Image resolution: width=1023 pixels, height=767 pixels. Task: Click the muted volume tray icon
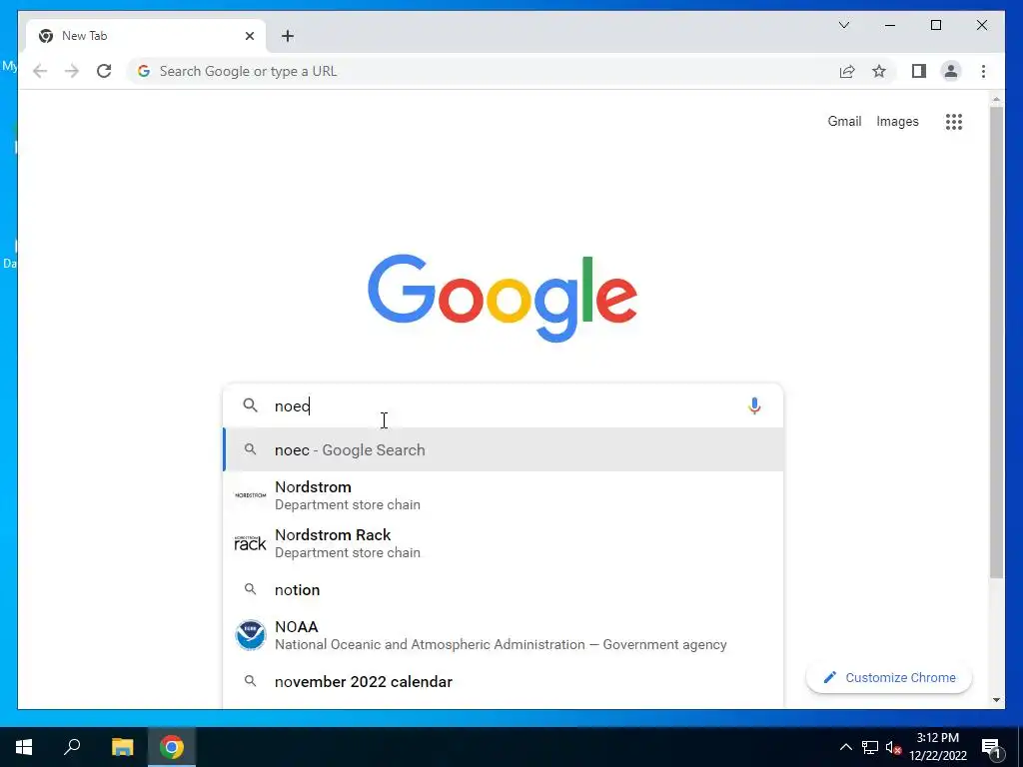pyautogui.click(x=894, y=747)
